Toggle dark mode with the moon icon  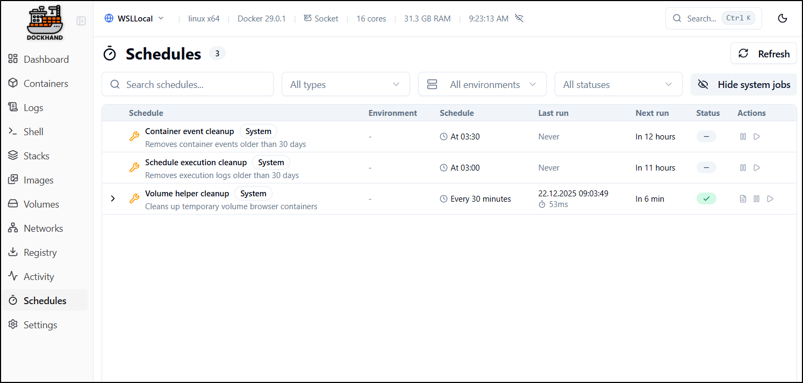pyautogui.click(x=783, y=18)
